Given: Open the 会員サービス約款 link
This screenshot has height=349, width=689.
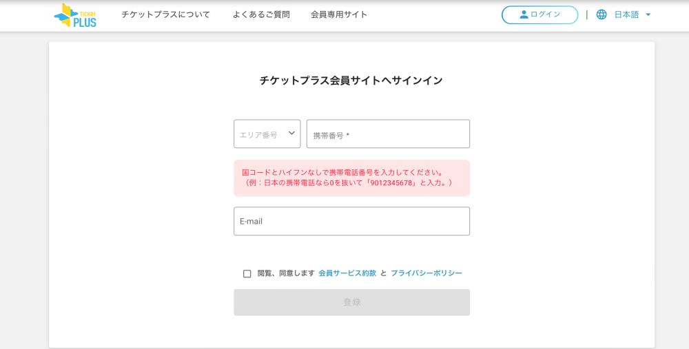Looking at the screenshot, I should [347, 273].
